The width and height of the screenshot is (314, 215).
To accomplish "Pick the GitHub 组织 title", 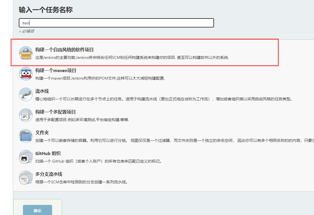I will point(48,154).
